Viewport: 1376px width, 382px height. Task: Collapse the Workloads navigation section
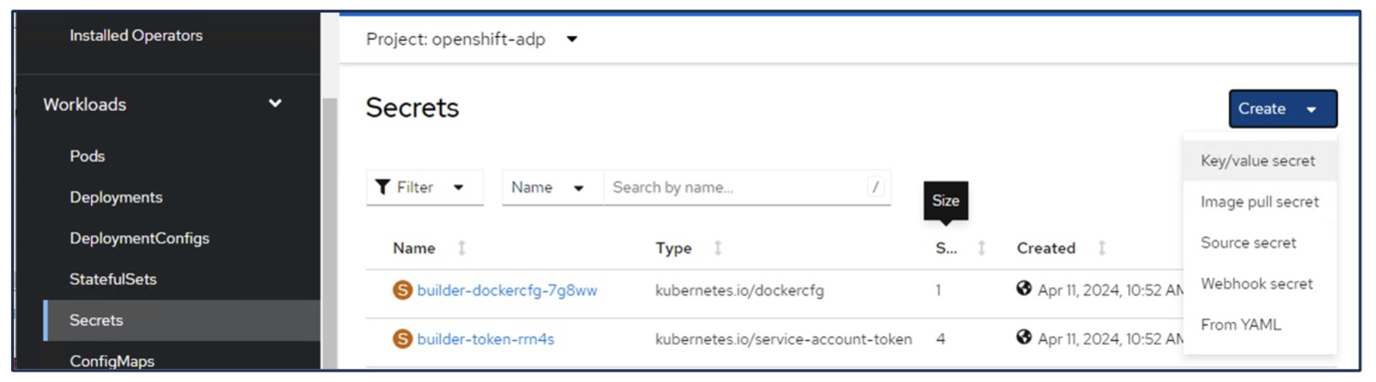(x=275, y=103)
